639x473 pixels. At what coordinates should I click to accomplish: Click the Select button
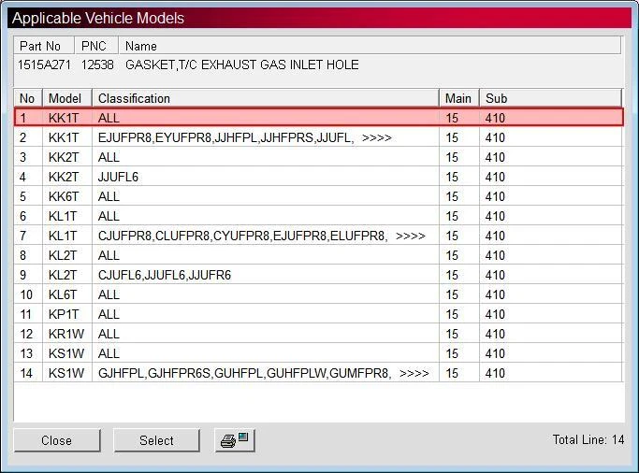pyautogui.click(x=156, y=440)
